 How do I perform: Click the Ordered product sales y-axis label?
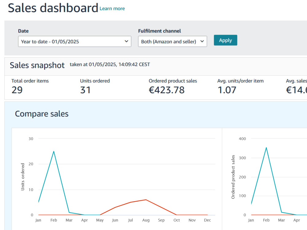point(233,177)
